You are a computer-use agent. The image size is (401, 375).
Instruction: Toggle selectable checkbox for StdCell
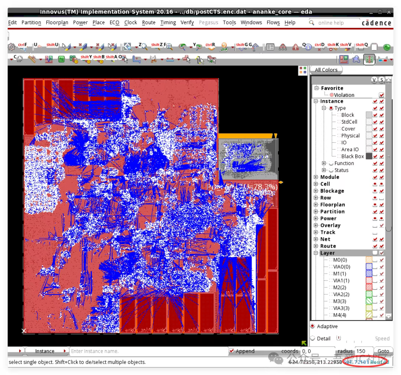point(382,122)
